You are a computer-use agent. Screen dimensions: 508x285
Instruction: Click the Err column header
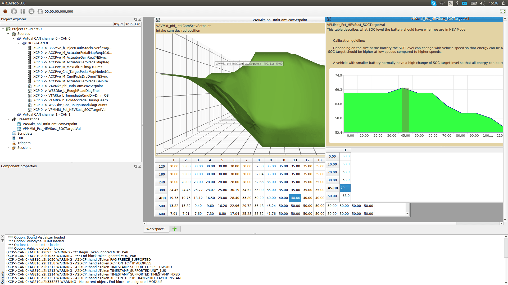click(137, 24)
